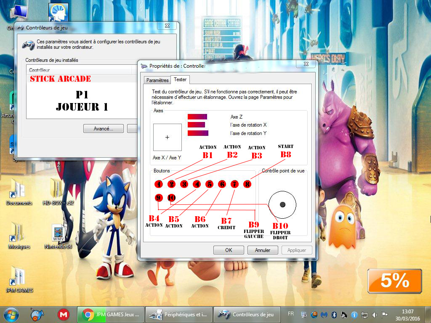Click button indicator 1 in Boutons
This screenshot has width=431, height=323.
(158, 184)
